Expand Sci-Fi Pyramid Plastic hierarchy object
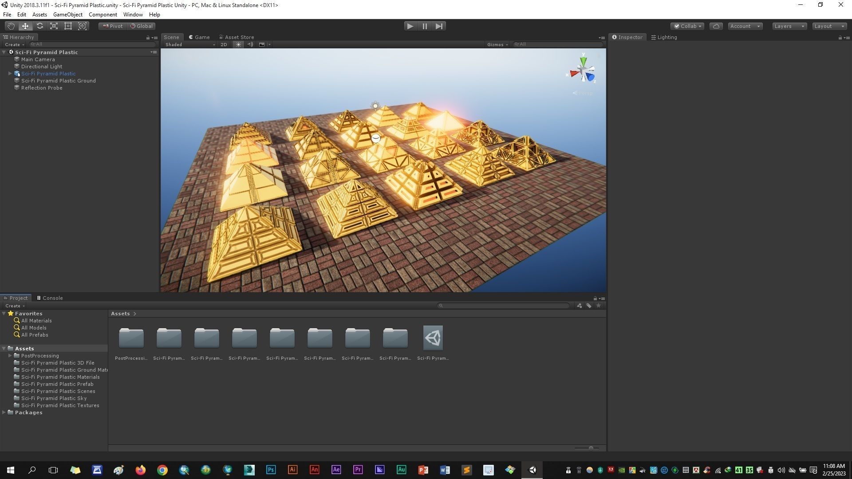This screenshot has height=479, width=852. [x=10, y=74]
